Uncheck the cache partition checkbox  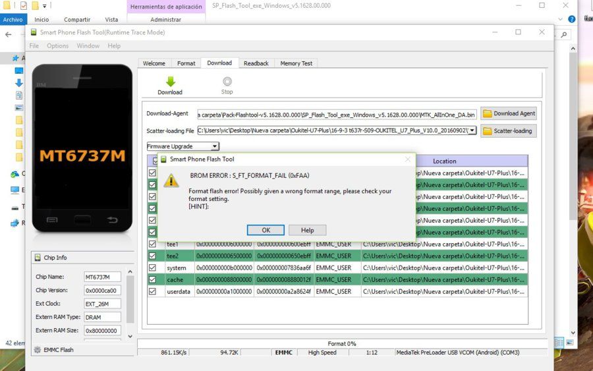(152, 279)
